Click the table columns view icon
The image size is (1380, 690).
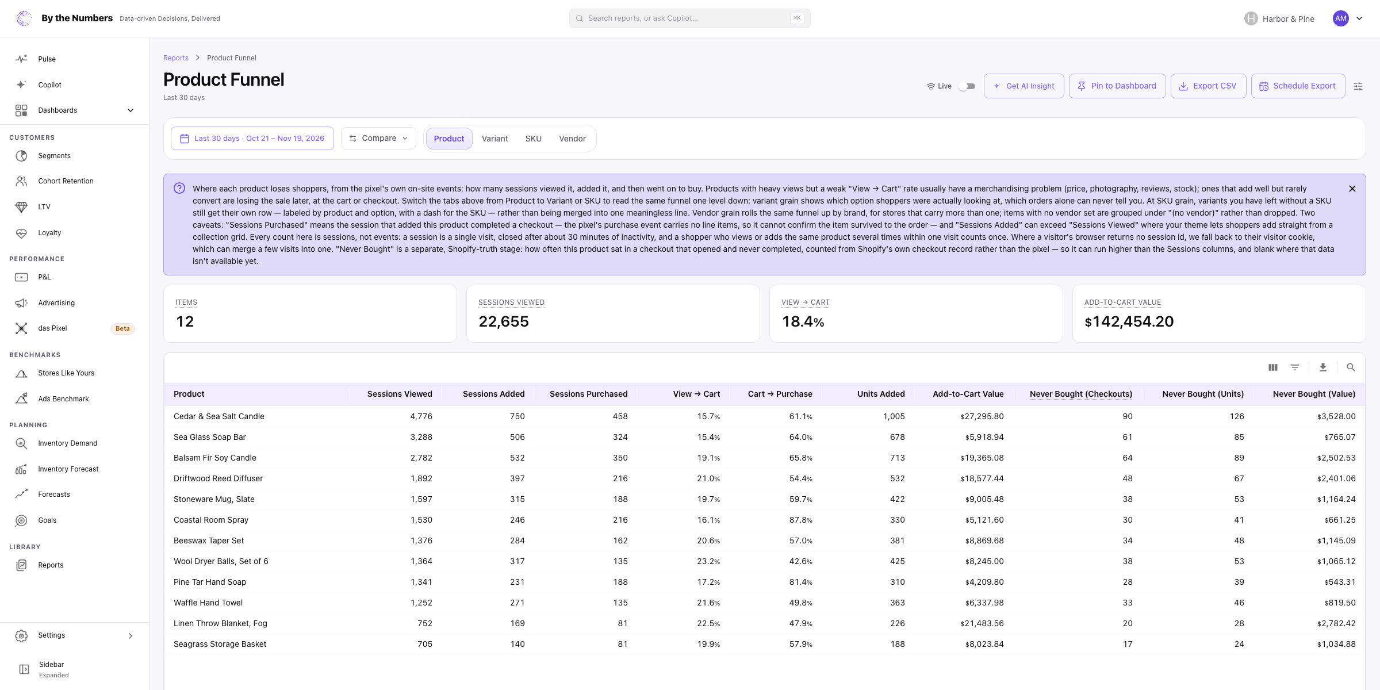1273,367
